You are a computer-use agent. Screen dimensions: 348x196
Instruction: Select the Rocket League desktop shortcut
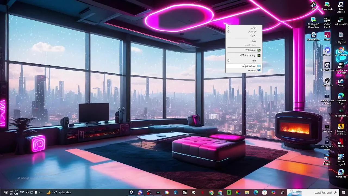pos(341,160)
